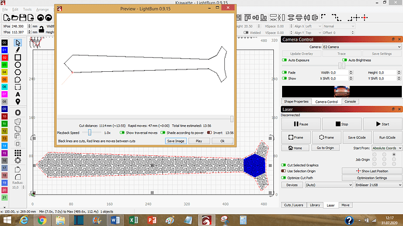This screenshot has height=226, width=403.
Task: Select the Rectangle drawing tool
Action: [18, 57]
